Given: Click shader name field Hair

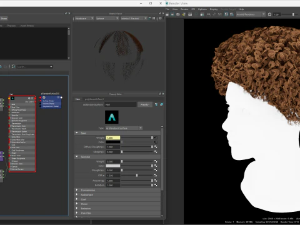Looking at the screenshot, I should click(121, 104).
